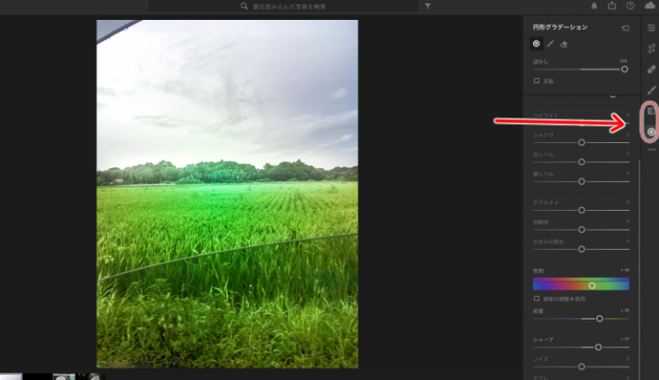Image resolution: width=659 pixels, height=380 pixels.
Task: Click the 色相 hue color bar handle
Action: click(592, 286)
